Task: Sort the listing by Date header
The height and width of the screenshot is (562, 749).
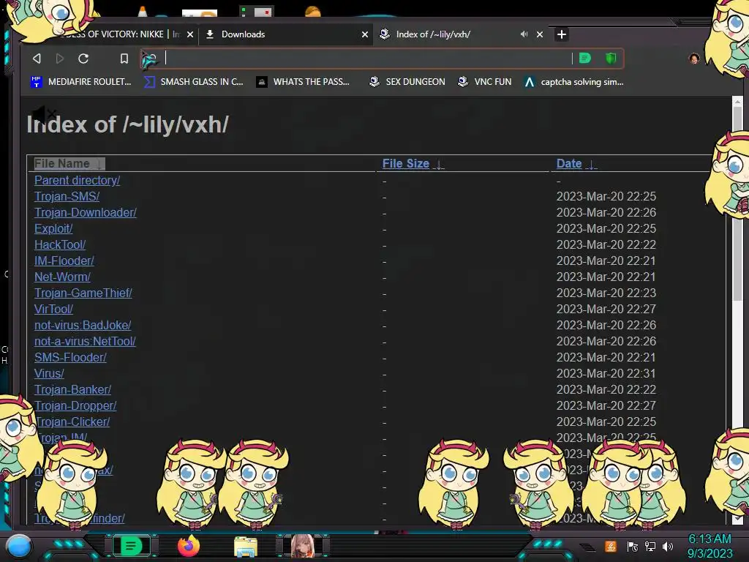Action: [576, 163]
